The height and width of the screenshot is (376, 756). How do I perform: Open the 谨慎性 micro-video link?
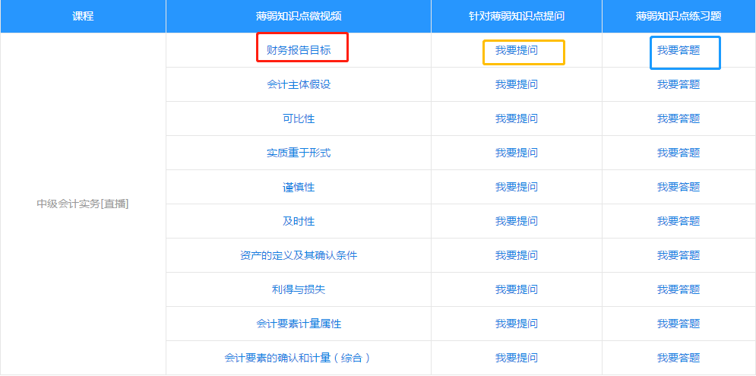[299, 187]
